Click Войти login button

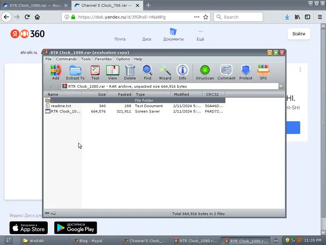click(x=299, y=34)
